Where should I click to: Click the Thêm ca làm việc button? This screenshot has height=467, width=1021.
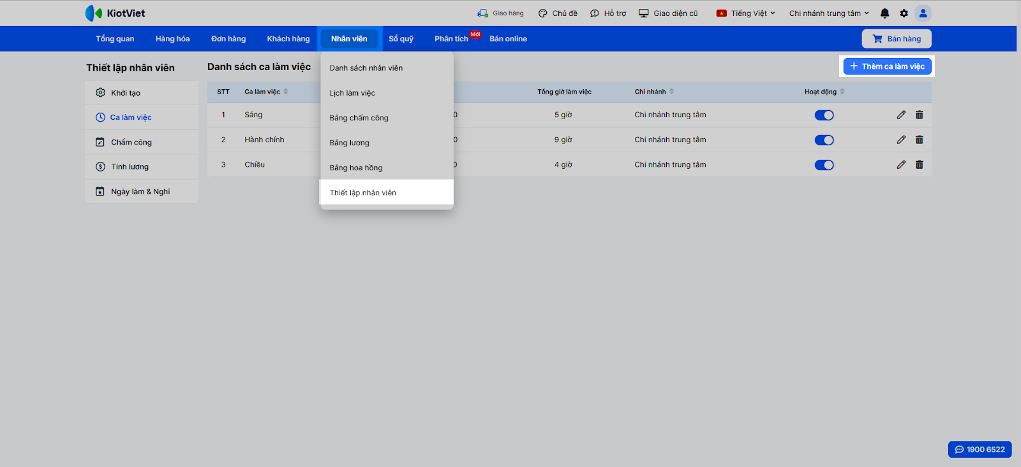(887, 66)
